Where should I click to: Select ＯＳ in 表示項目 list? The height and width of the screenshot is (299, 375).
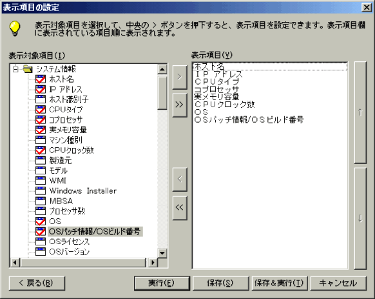(270, 112)
